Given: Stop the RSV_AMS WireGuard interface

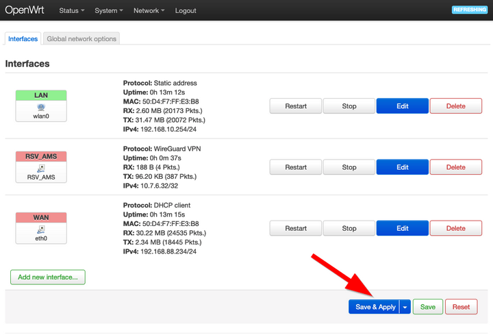Looking at the screenshot, I should [349, 167].
